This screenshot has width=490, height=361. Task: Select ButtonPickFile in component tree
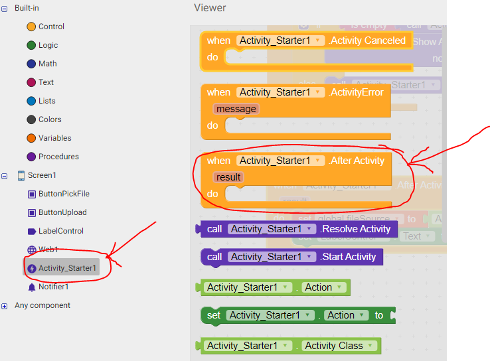click(64, 194)
